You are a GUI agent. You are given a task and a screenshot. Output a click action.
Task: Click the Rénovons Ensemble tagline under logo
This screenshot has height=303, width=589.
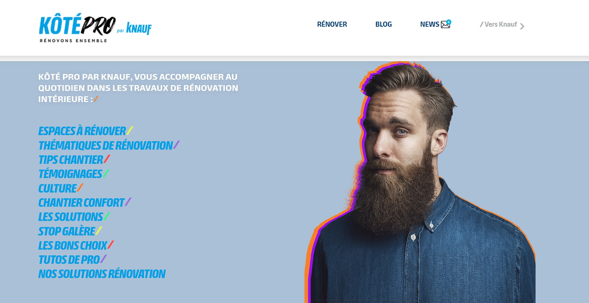pyautogui.click(x=73, y=41)
